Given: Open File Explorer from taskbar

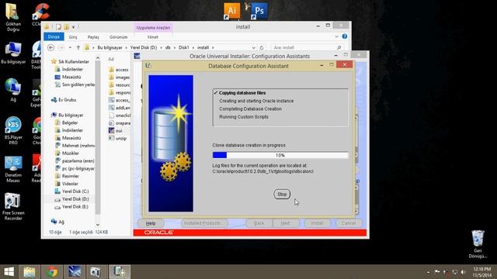Looking at the screenshot, I should (30, 272).
